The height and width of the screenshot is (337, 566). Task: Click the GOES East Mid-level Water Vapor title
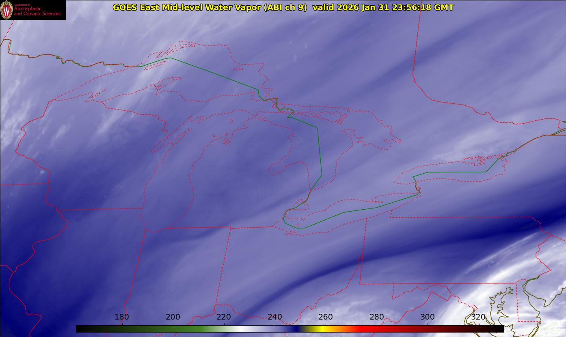coord(210,7)
